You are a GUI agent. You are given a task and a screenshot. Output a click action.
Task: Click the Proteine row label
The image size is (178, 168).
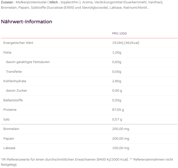pyautogui.click(x=10, y=110)
